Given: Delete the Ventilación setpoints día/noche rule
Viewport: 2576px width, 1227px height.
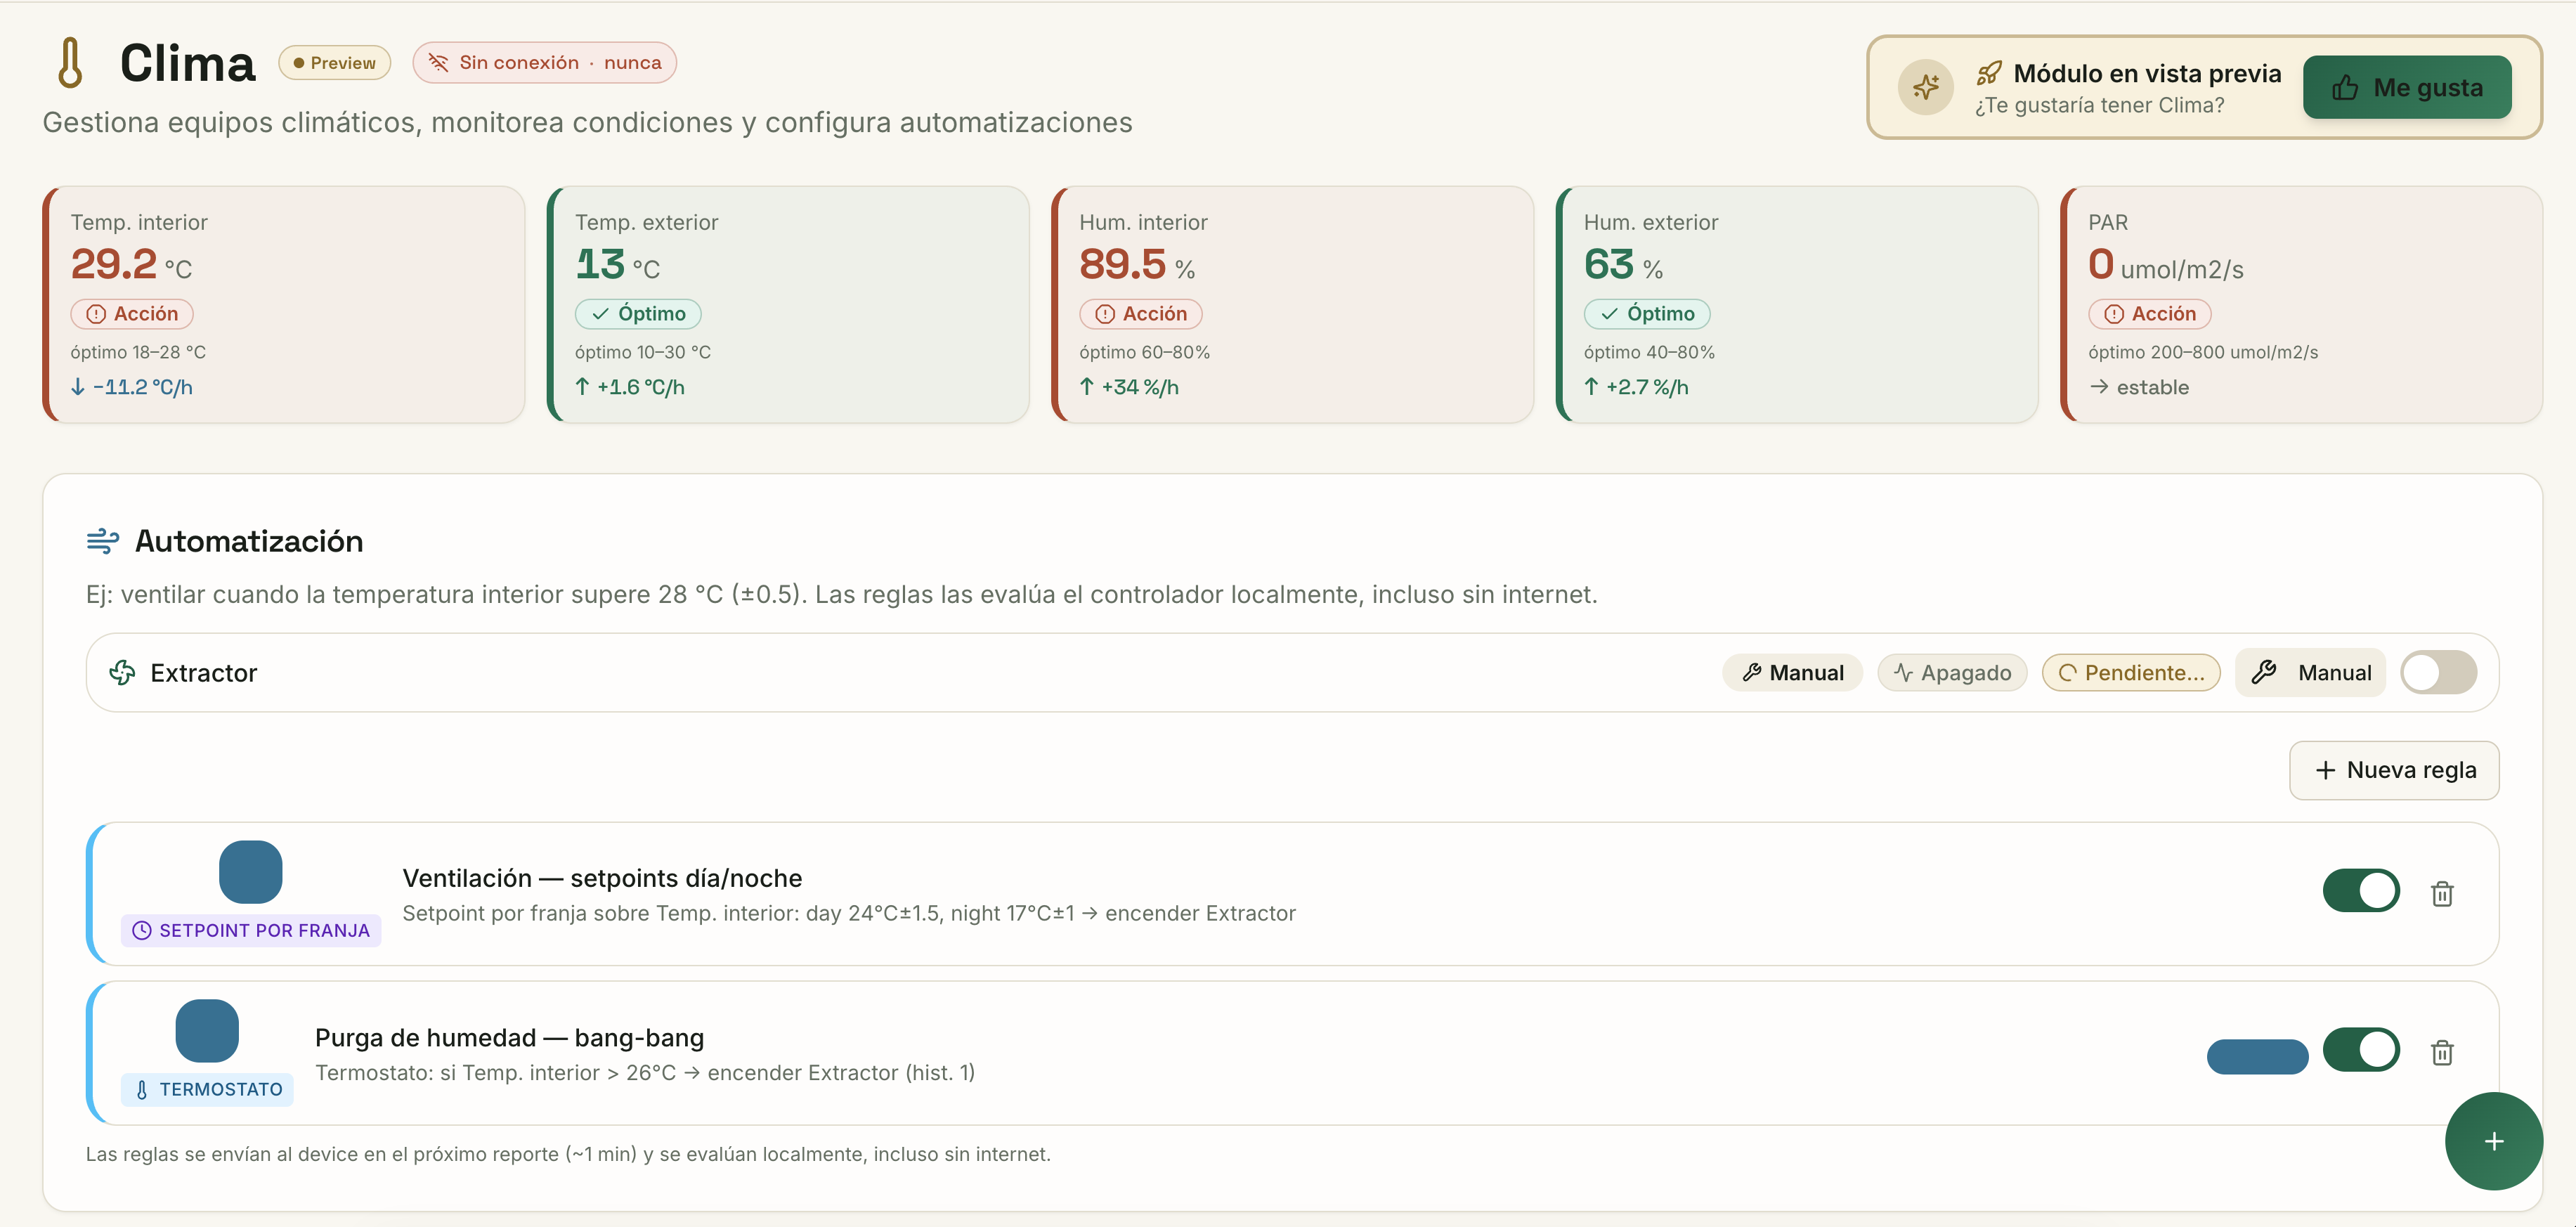Looking at the screenshot, I should coord(2442,893).
